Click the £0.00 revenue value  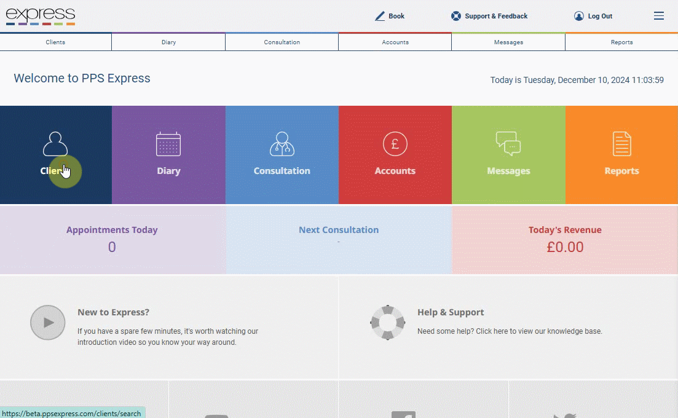point(565,247)
